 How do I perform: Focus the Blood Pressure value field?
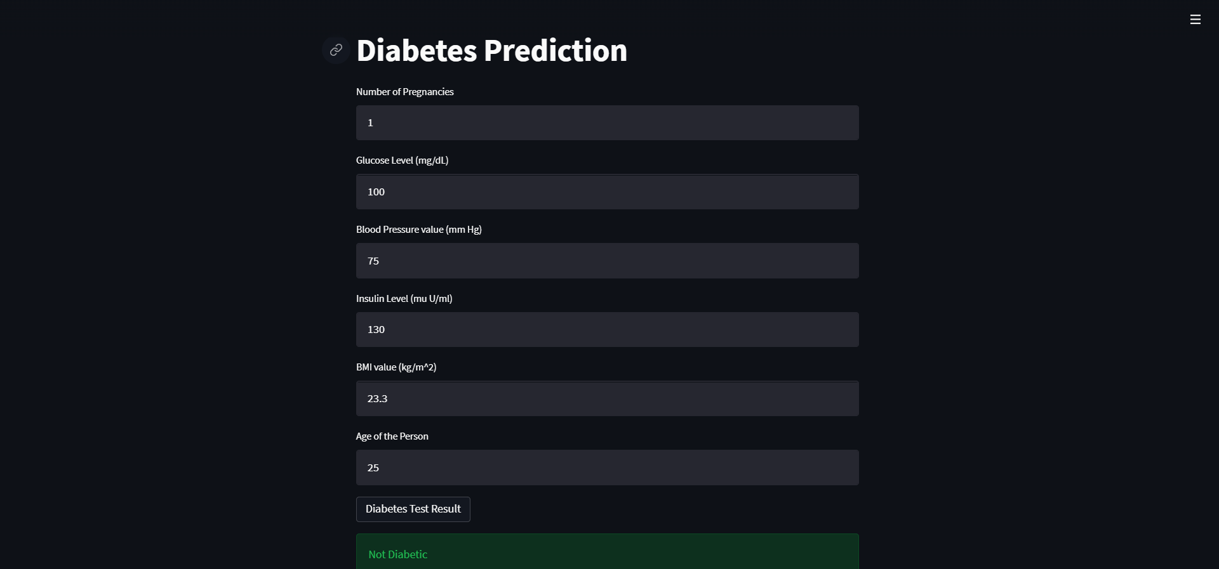[x=607, y=261]
